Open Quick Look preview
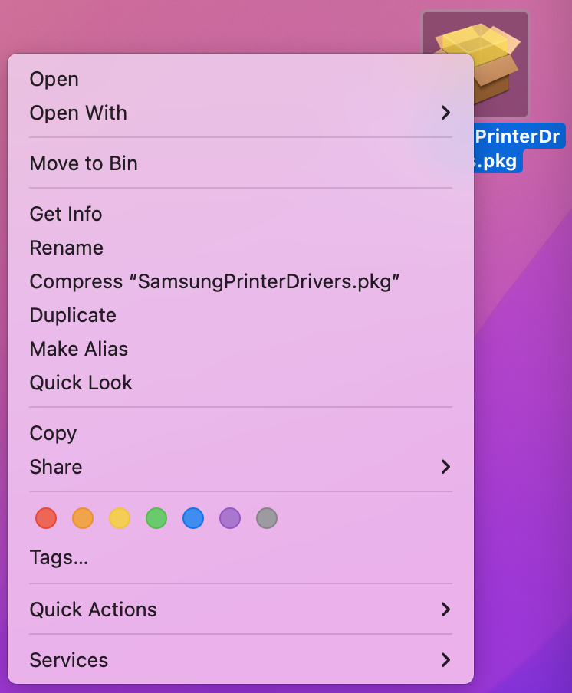Viewport: 572px width, 693px height. tap(241, 383)
